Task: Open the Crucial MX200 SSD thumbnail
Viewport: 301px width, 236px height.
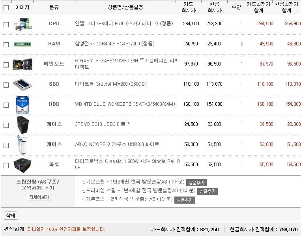Action: [x=22, y=84]
